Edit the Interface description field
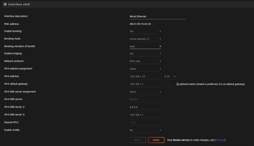Viewport: 254px width, 146px height. 158,17
